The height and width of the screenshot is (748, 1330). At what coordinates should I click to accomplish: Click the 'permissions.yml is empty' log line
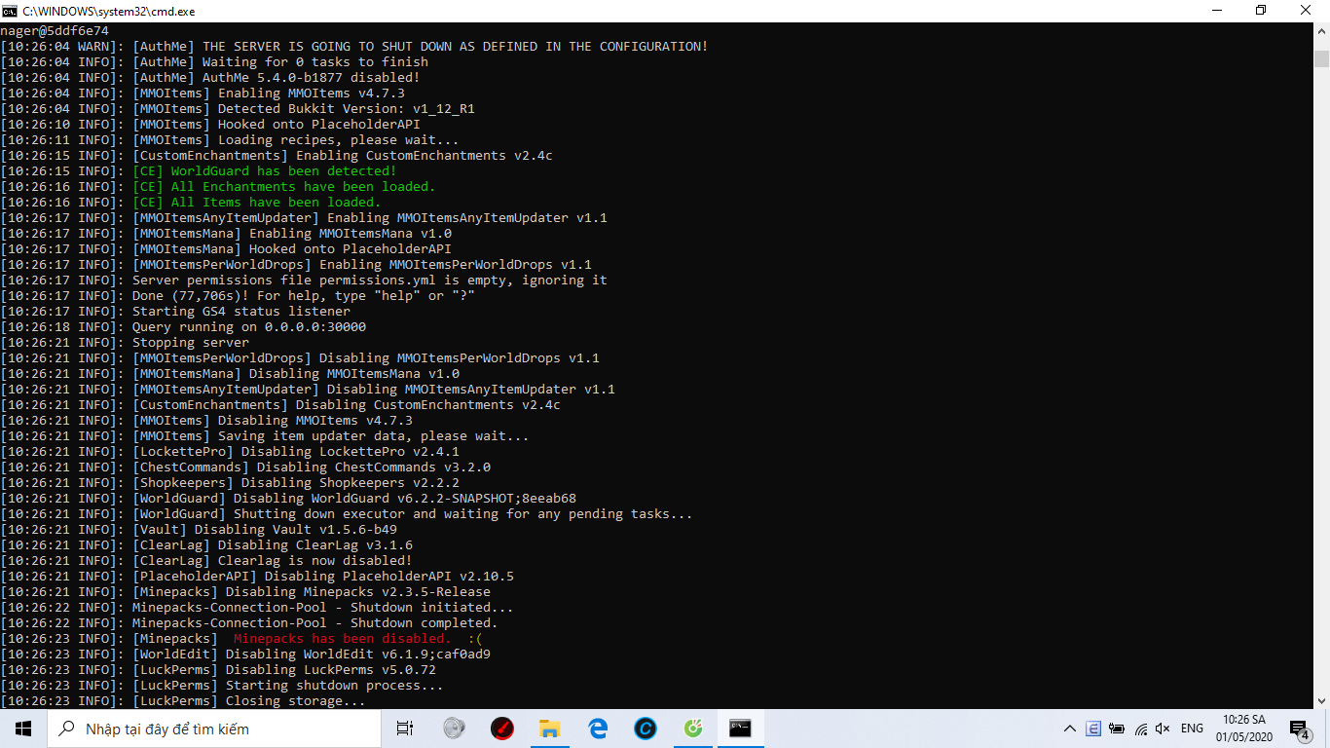click(x=304, y=280)
